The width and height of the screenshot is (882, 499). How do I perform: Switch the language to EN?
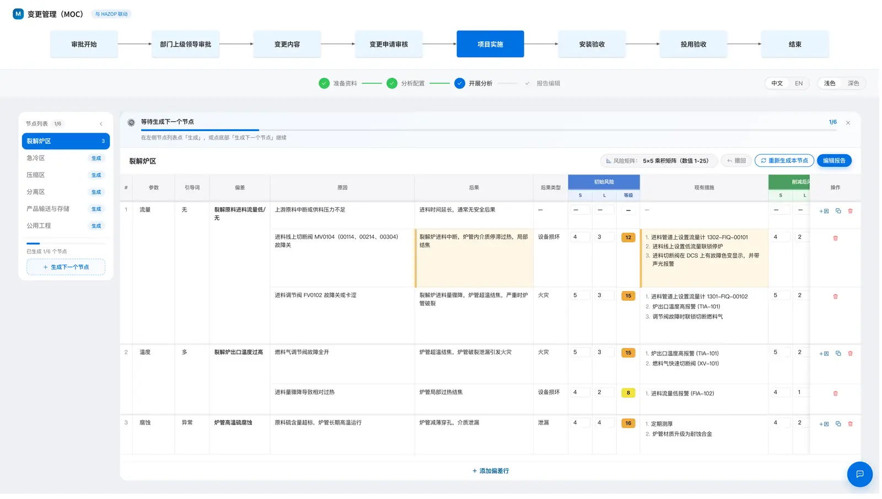coord(799,83)
